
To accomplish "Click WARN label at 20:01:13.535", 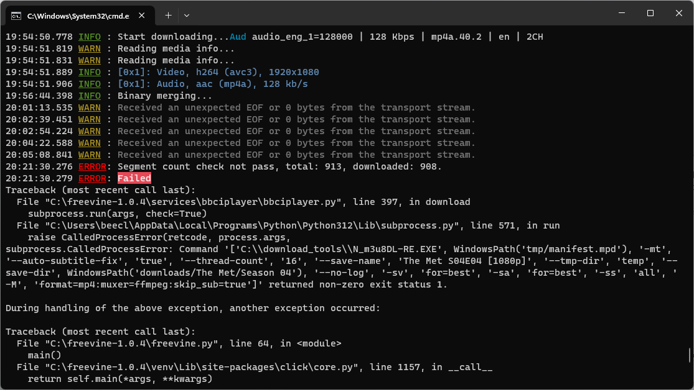I will (89, 107).
